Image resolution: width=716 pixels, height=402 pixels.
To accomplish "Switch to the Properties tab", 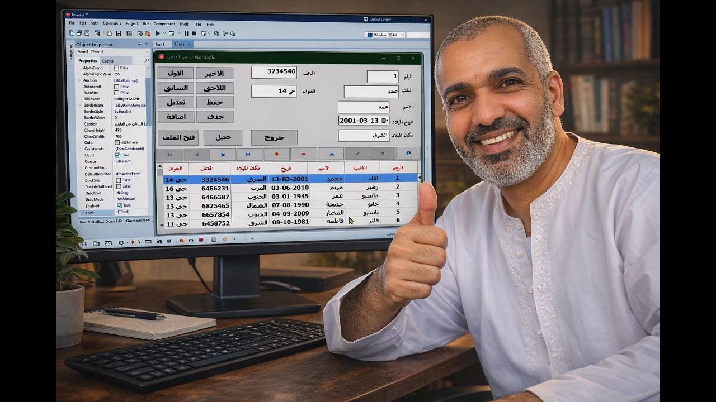I will click(87, 60).
